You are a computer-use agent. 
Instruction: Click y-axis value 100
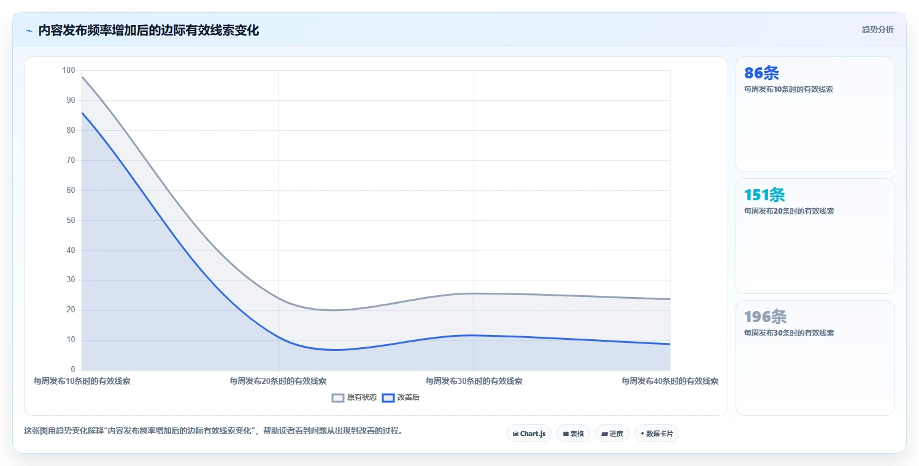click(69, 70)
